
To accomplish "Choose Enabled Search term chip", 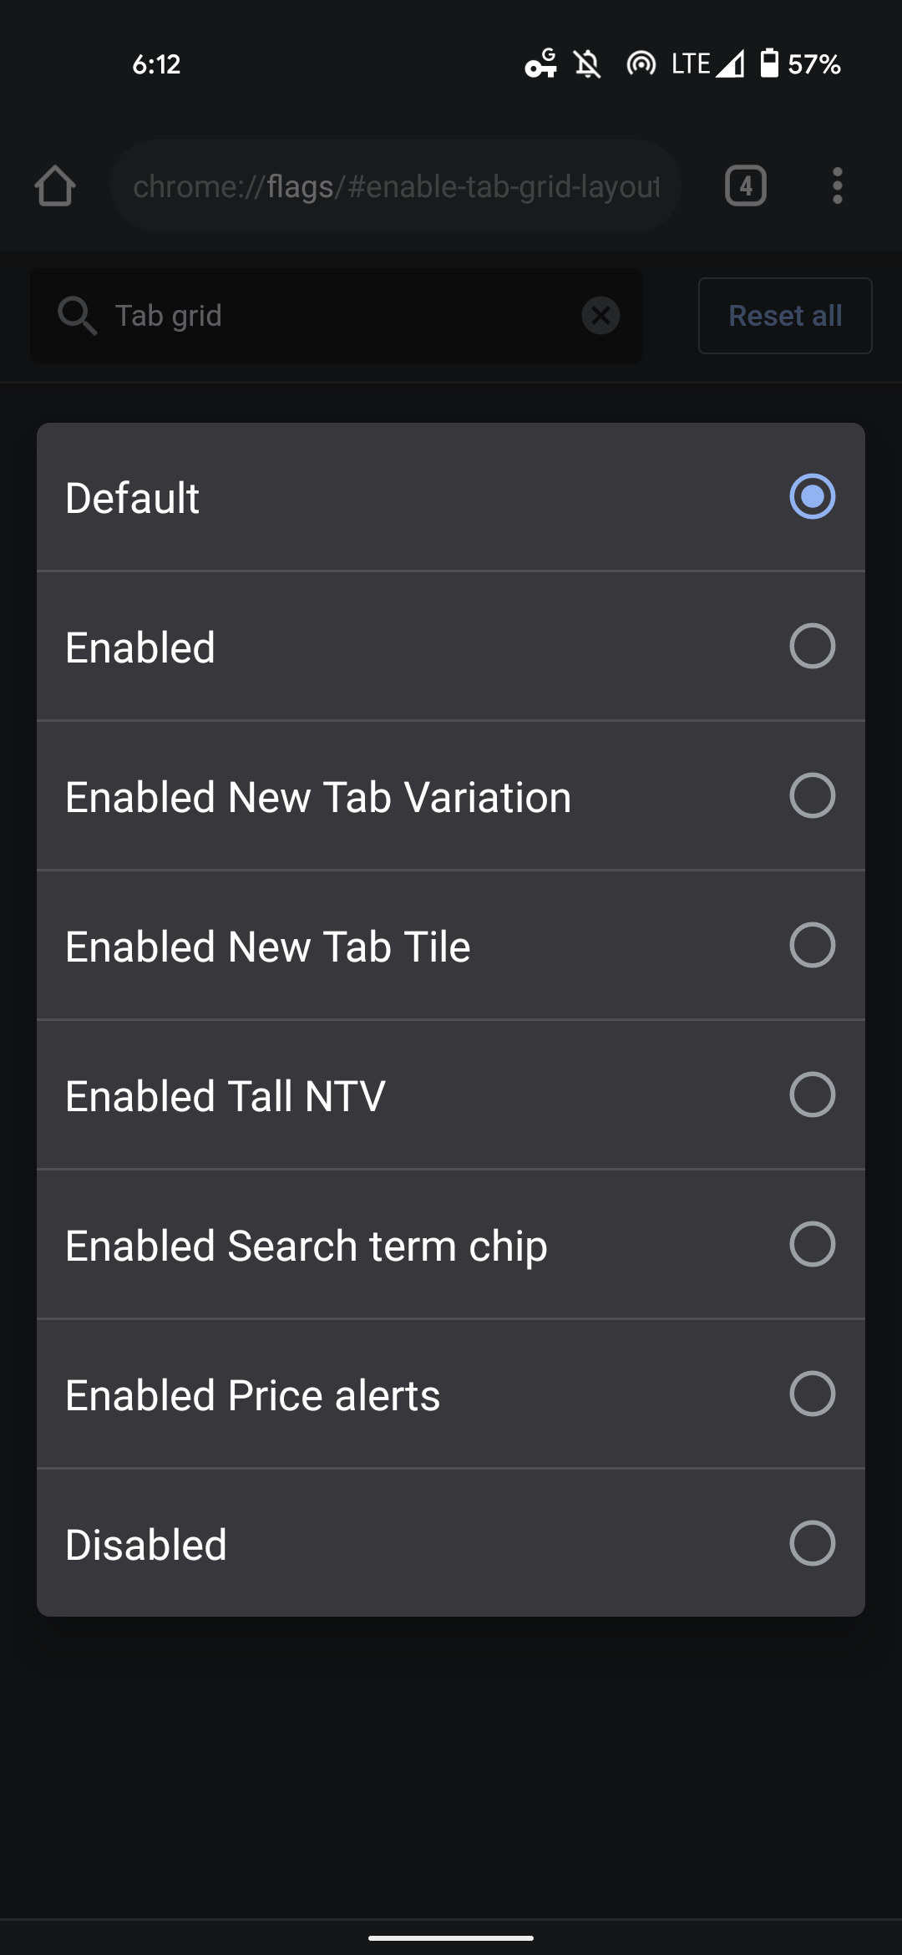I will 812,1245.
